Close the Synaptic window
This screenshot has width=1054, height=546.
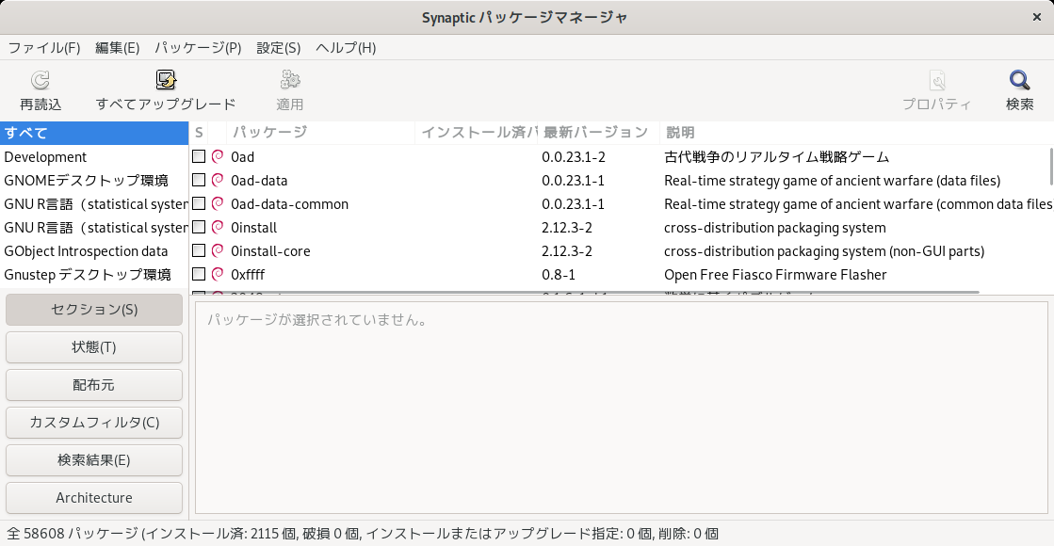[1036, 18]
